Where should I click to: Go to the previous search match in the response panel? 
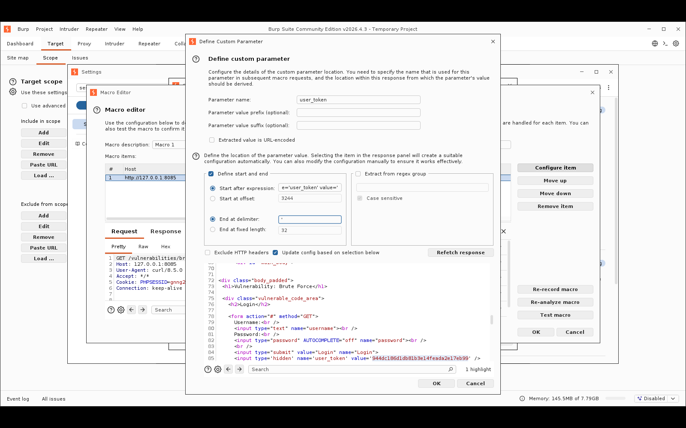click(229, 369)
